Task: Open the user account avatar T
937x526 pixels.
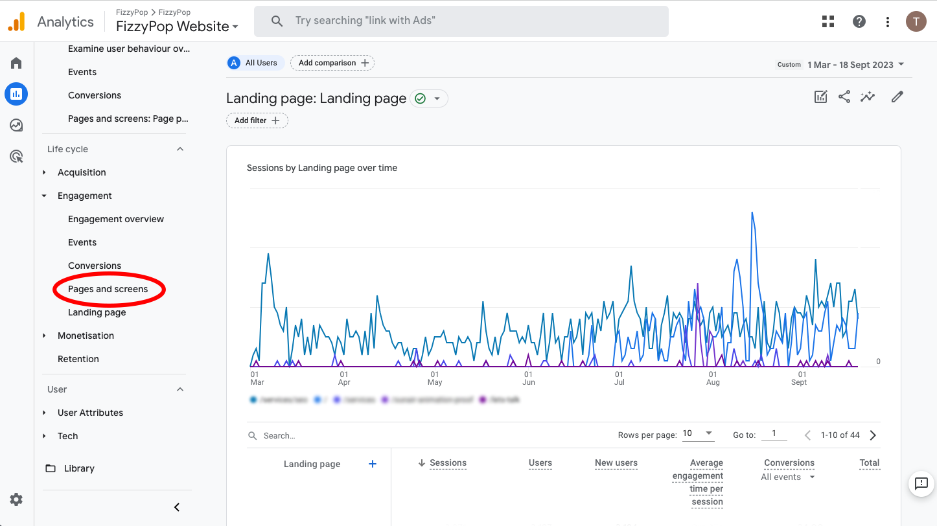Action: (916, 21)
